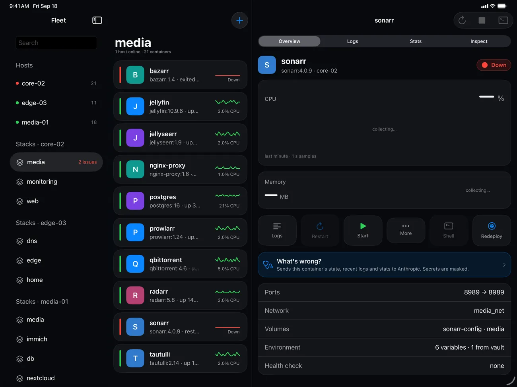Start the sonarr container
Image resolution: width=517 pixels, height=387 pixels.
363,230
